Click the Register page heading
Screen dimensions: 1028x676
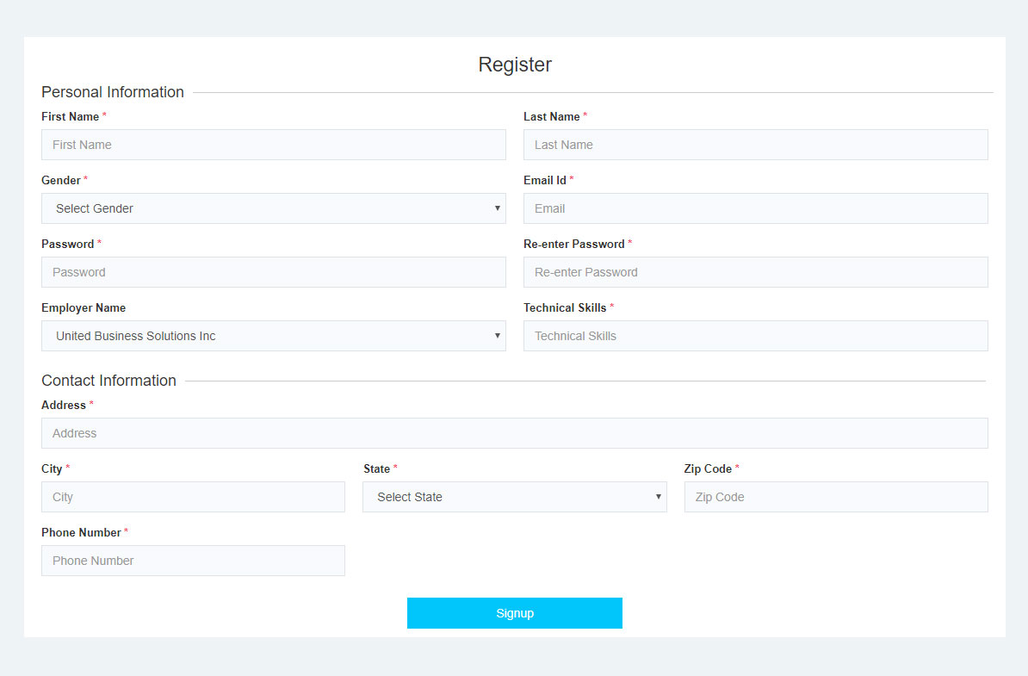(x=515, y=65)
